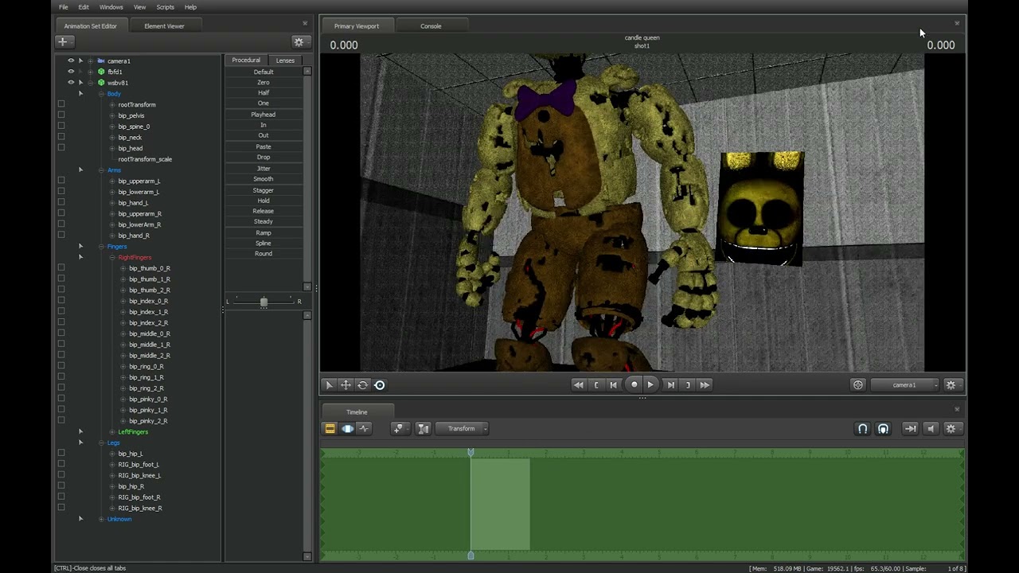
Task: Toggle visibility eye for wsbv81
Action: point(71,82)
